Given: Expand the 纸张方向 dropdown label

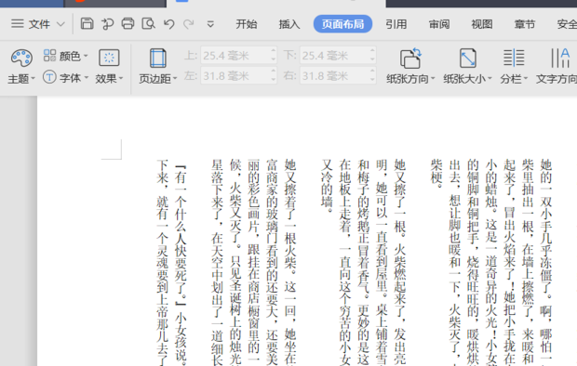Looking at the screenshot, I should pyautogui.click(x=410, y=79).
